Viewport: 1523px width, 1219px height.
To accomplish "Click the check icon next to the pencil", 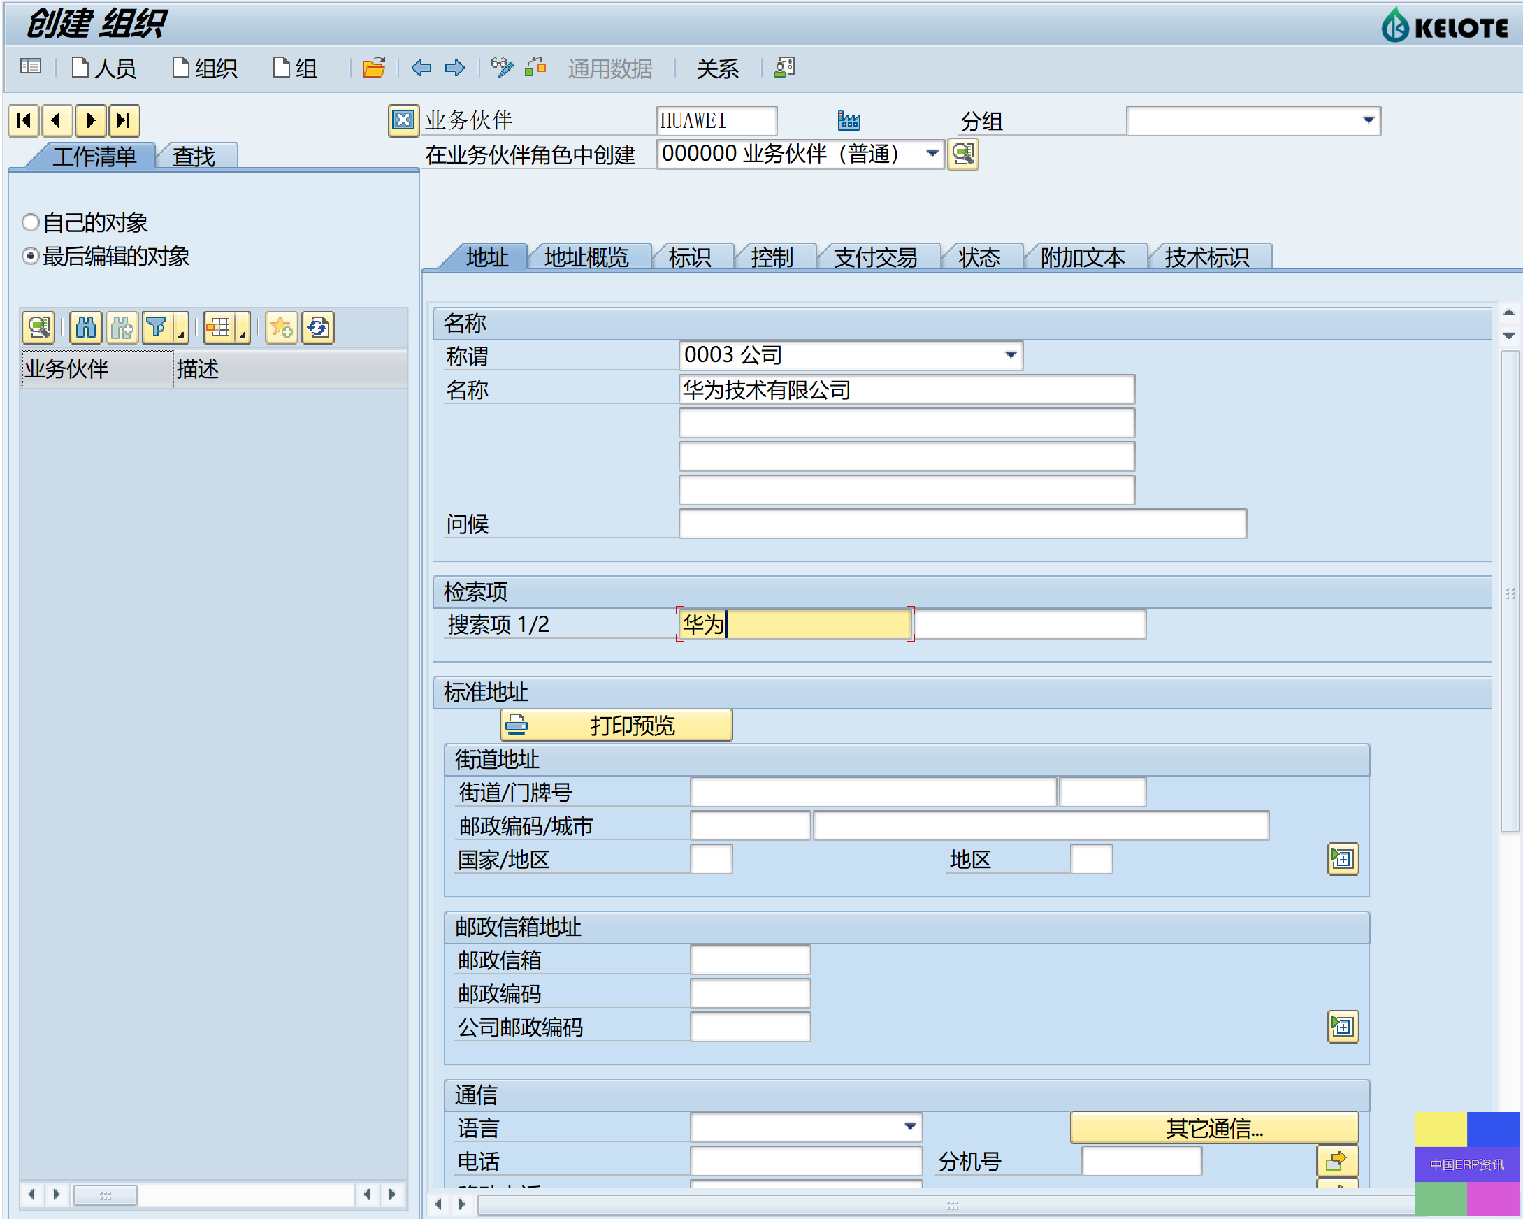I will pos(536,67).
